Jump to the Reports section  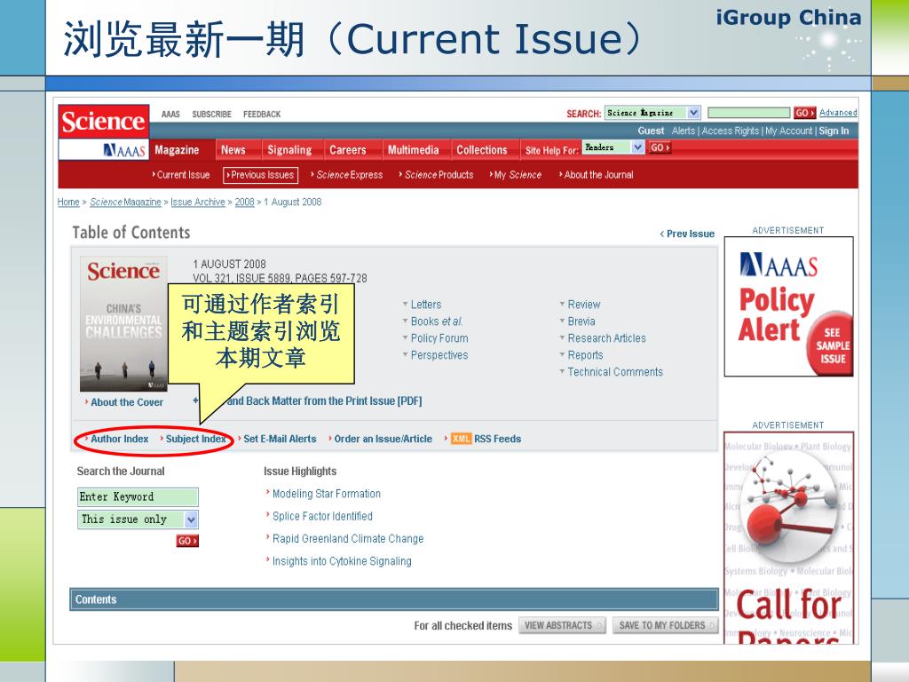pyautogui.click(x=585, y=355)
